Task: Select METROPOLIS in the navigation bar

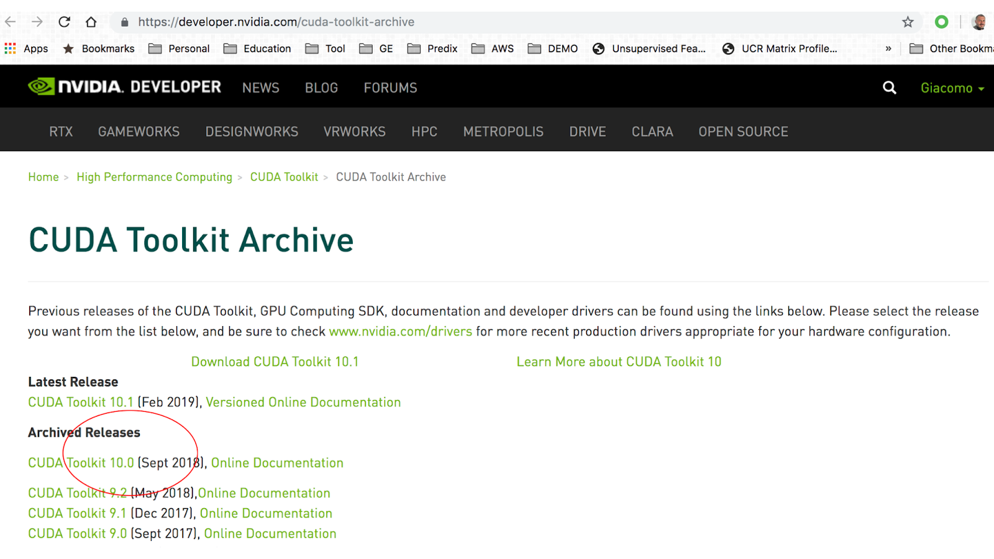Action: [x=503, y=132]
